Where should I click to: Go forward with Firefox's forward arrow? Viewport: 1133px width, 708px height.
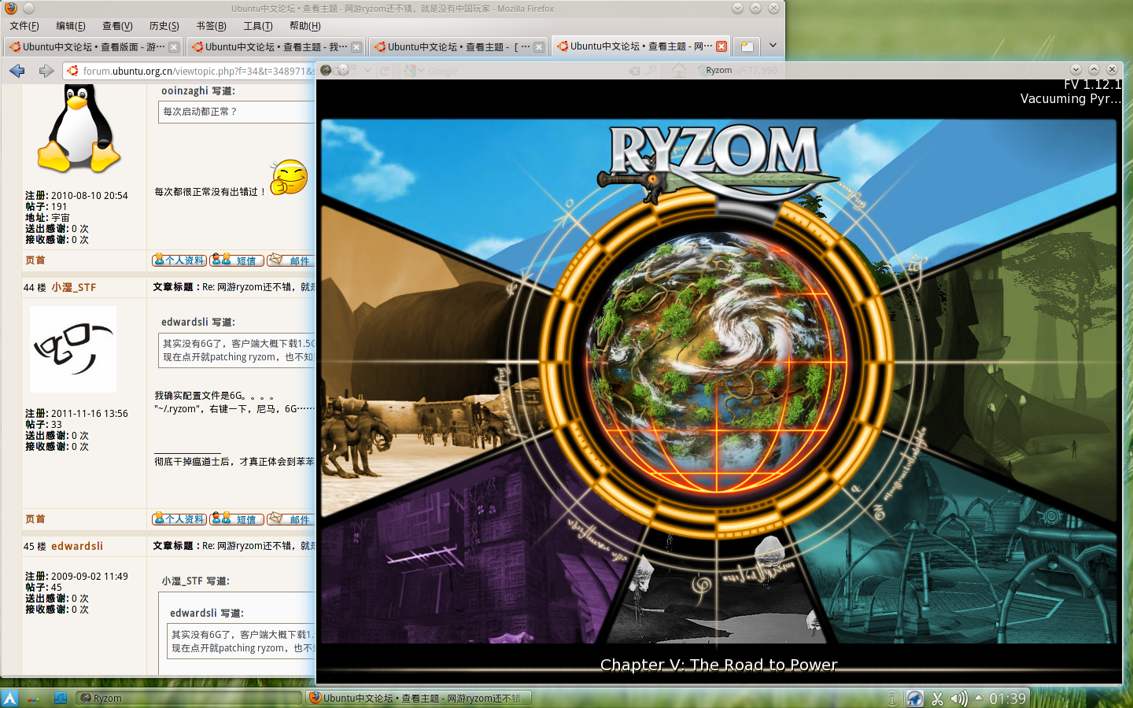46,71
